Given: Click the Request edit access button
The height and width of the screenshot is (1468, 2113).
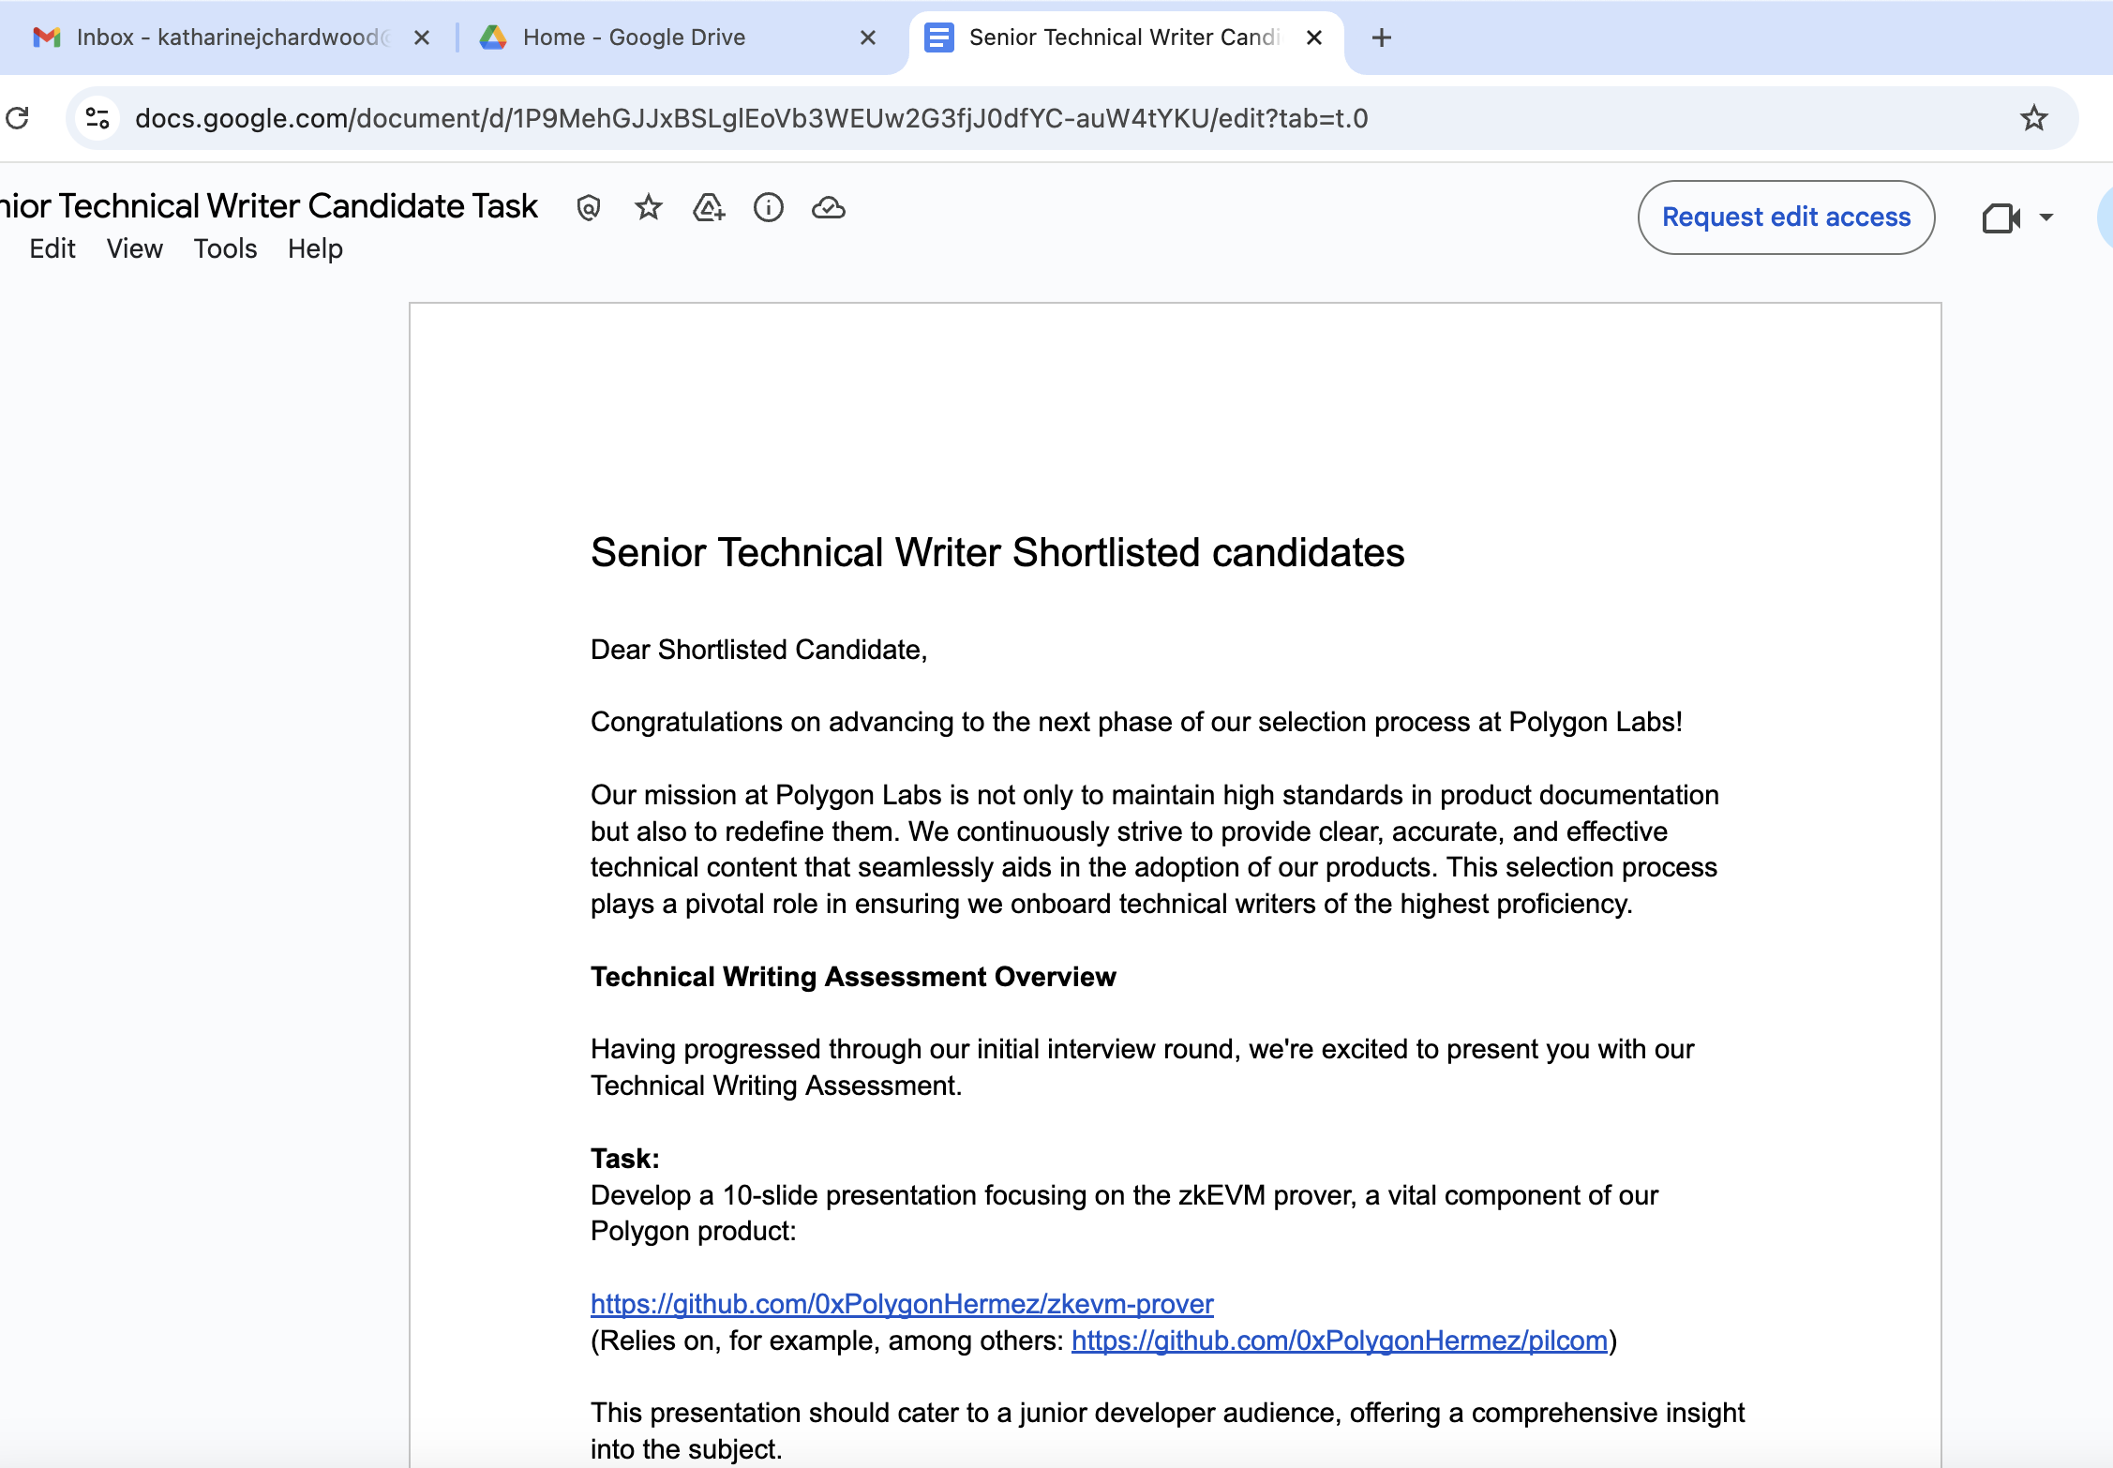Looking at the screenshot, I should 1786,217.
